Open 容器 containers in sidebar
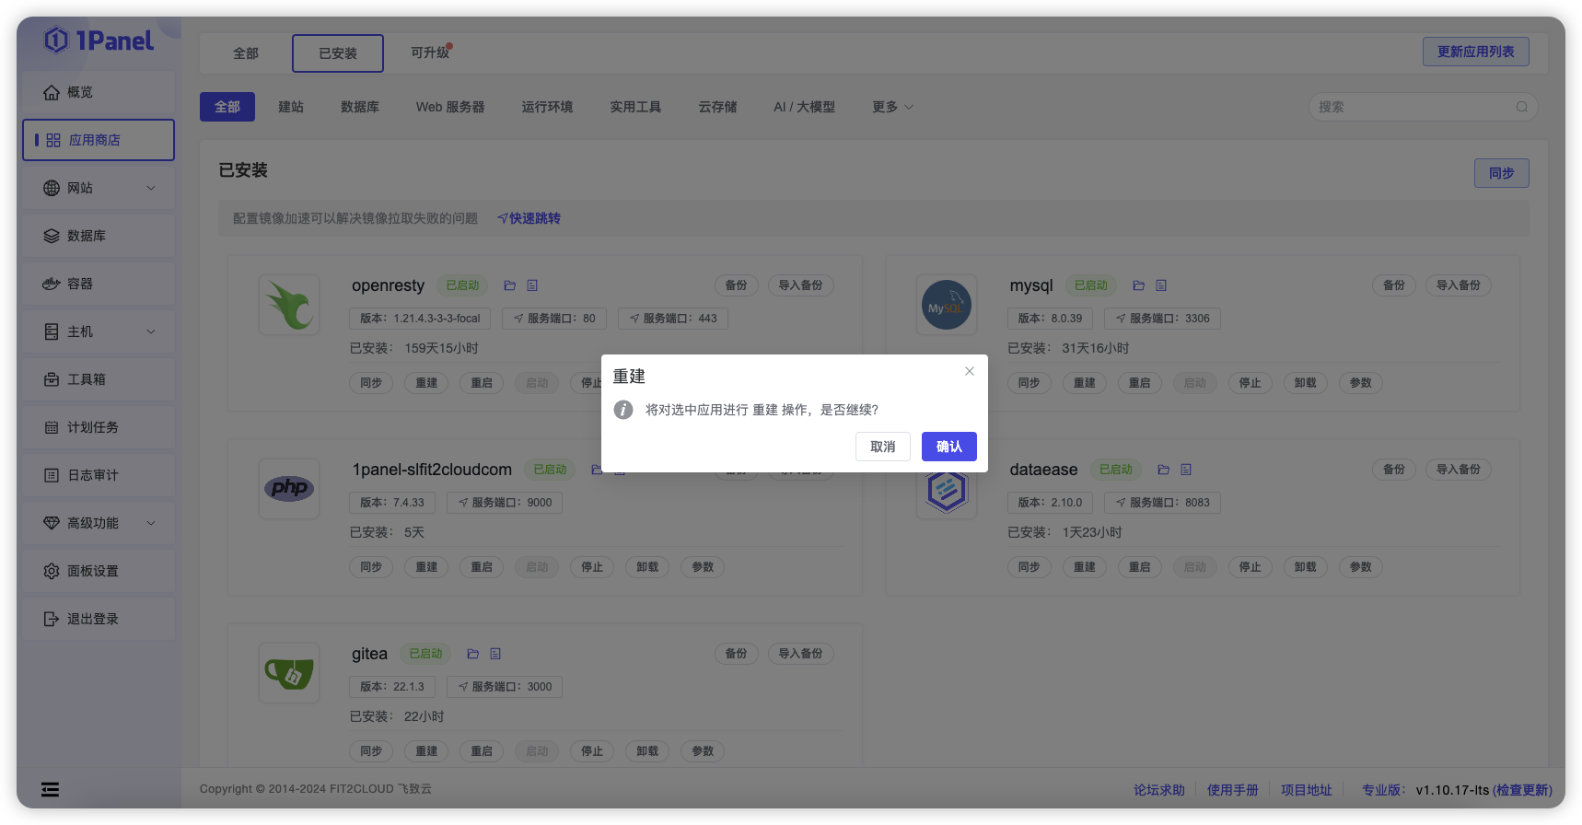Viewport: 1582px width, 825px height. 99,284
